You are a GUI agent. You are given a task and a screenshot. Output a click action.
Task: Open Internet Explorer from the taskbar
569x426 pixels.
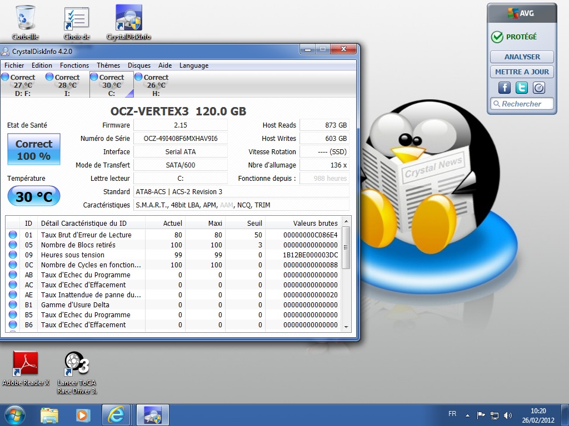[x=117, y=415]
